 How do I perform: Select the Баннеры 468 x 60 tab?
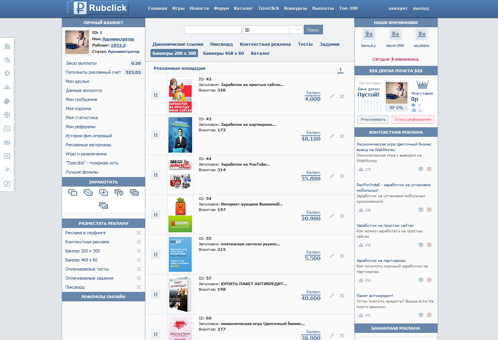coord(223,53)
